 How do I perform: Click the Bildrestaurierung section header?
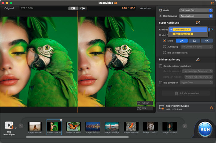170,60
